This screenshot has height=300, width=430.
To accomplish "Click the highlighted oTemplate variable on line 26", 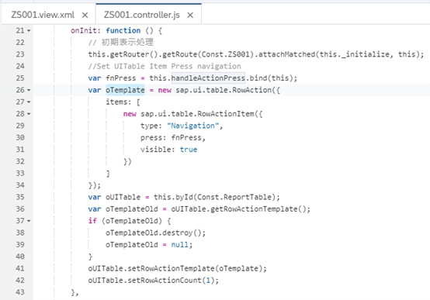I will pos(125,90).
